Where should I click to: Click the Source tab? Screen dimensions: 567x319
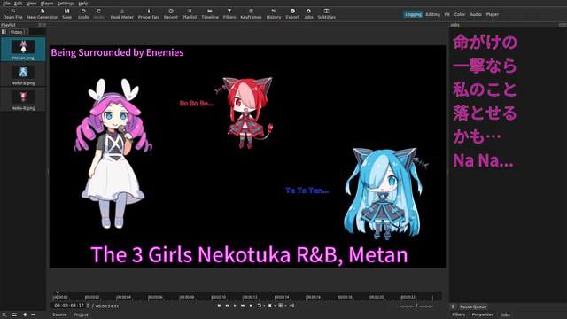tap(59, 315)
